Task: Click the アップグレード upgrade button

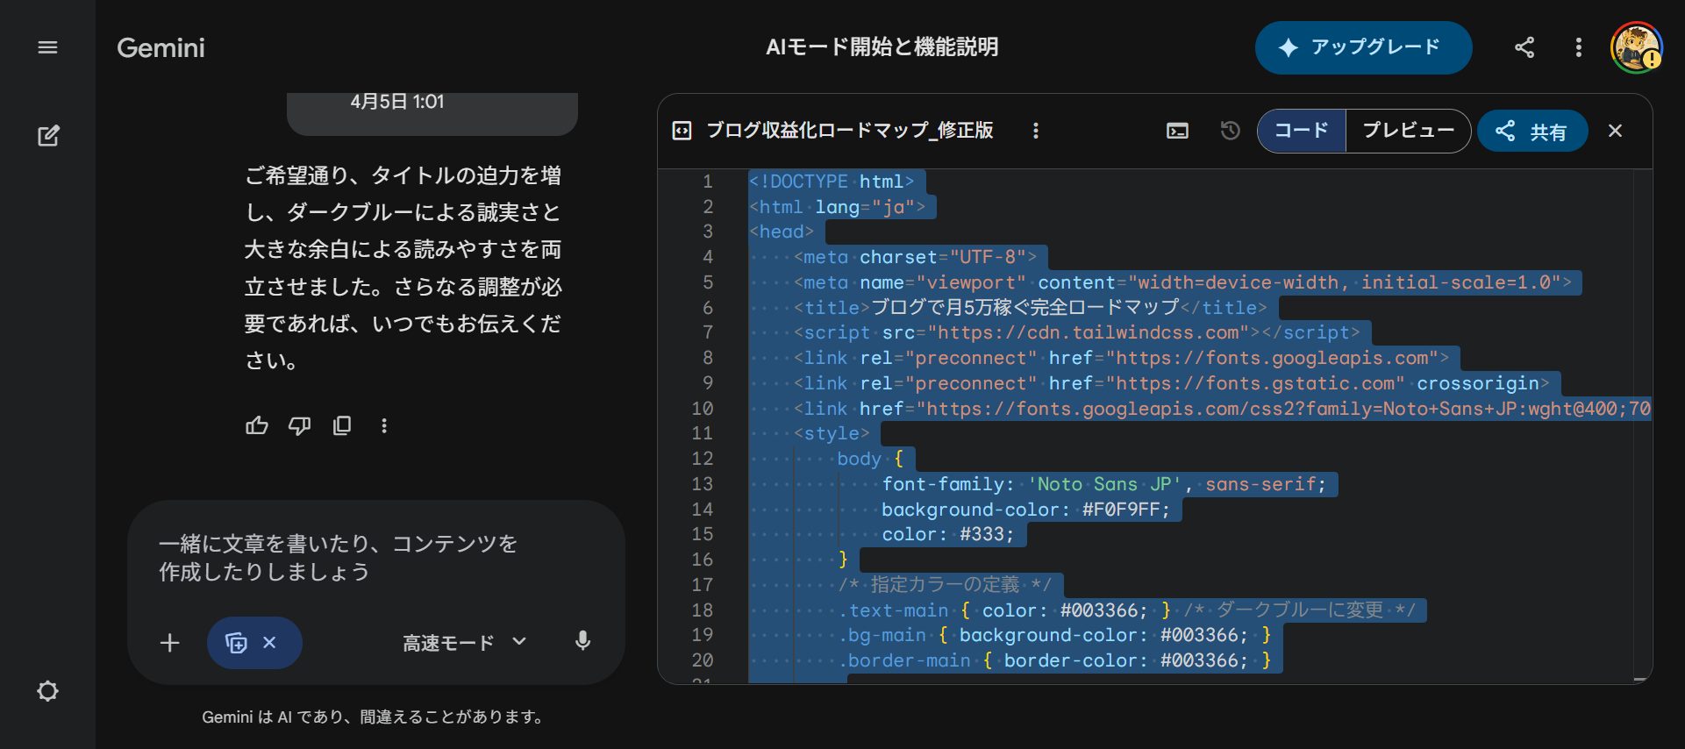Action: (1363, 47)
